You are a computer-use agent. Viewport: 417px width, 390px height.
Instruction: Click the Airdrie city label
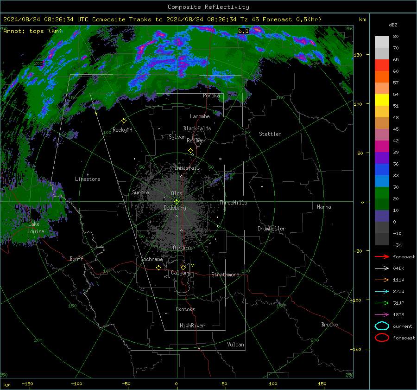pyautogui.click(x=183, y=248)
